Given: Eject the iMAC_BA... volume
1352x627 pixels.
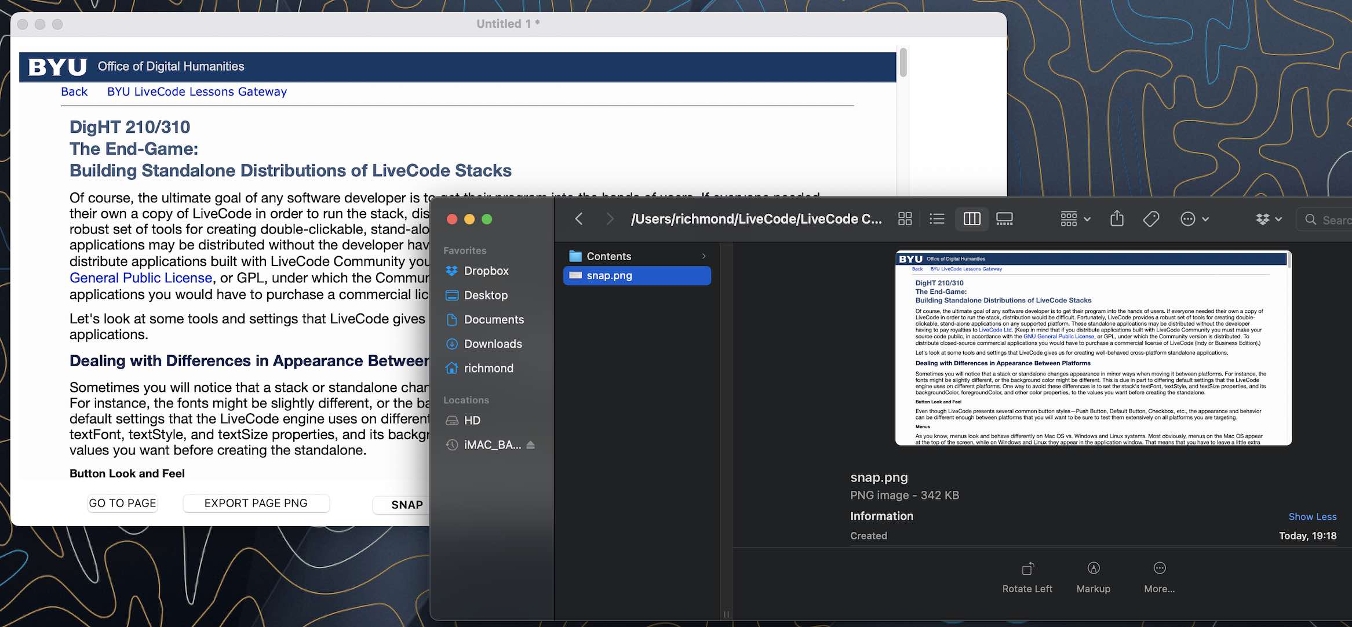Looking at the screenshot, I should [x=531, y=445].
